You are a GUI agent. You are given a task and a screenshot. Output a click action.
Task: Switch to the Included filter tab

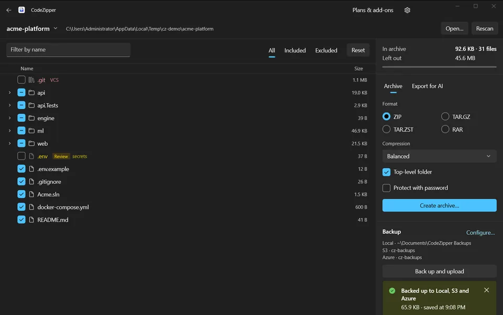295,50
